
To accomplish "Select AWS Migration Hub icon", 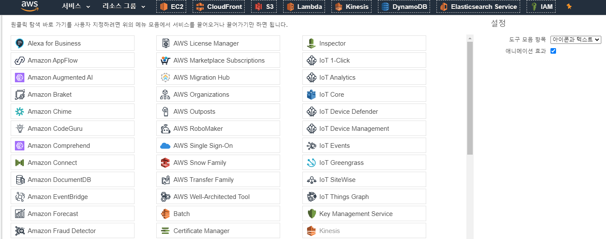I will click(165, 77).
